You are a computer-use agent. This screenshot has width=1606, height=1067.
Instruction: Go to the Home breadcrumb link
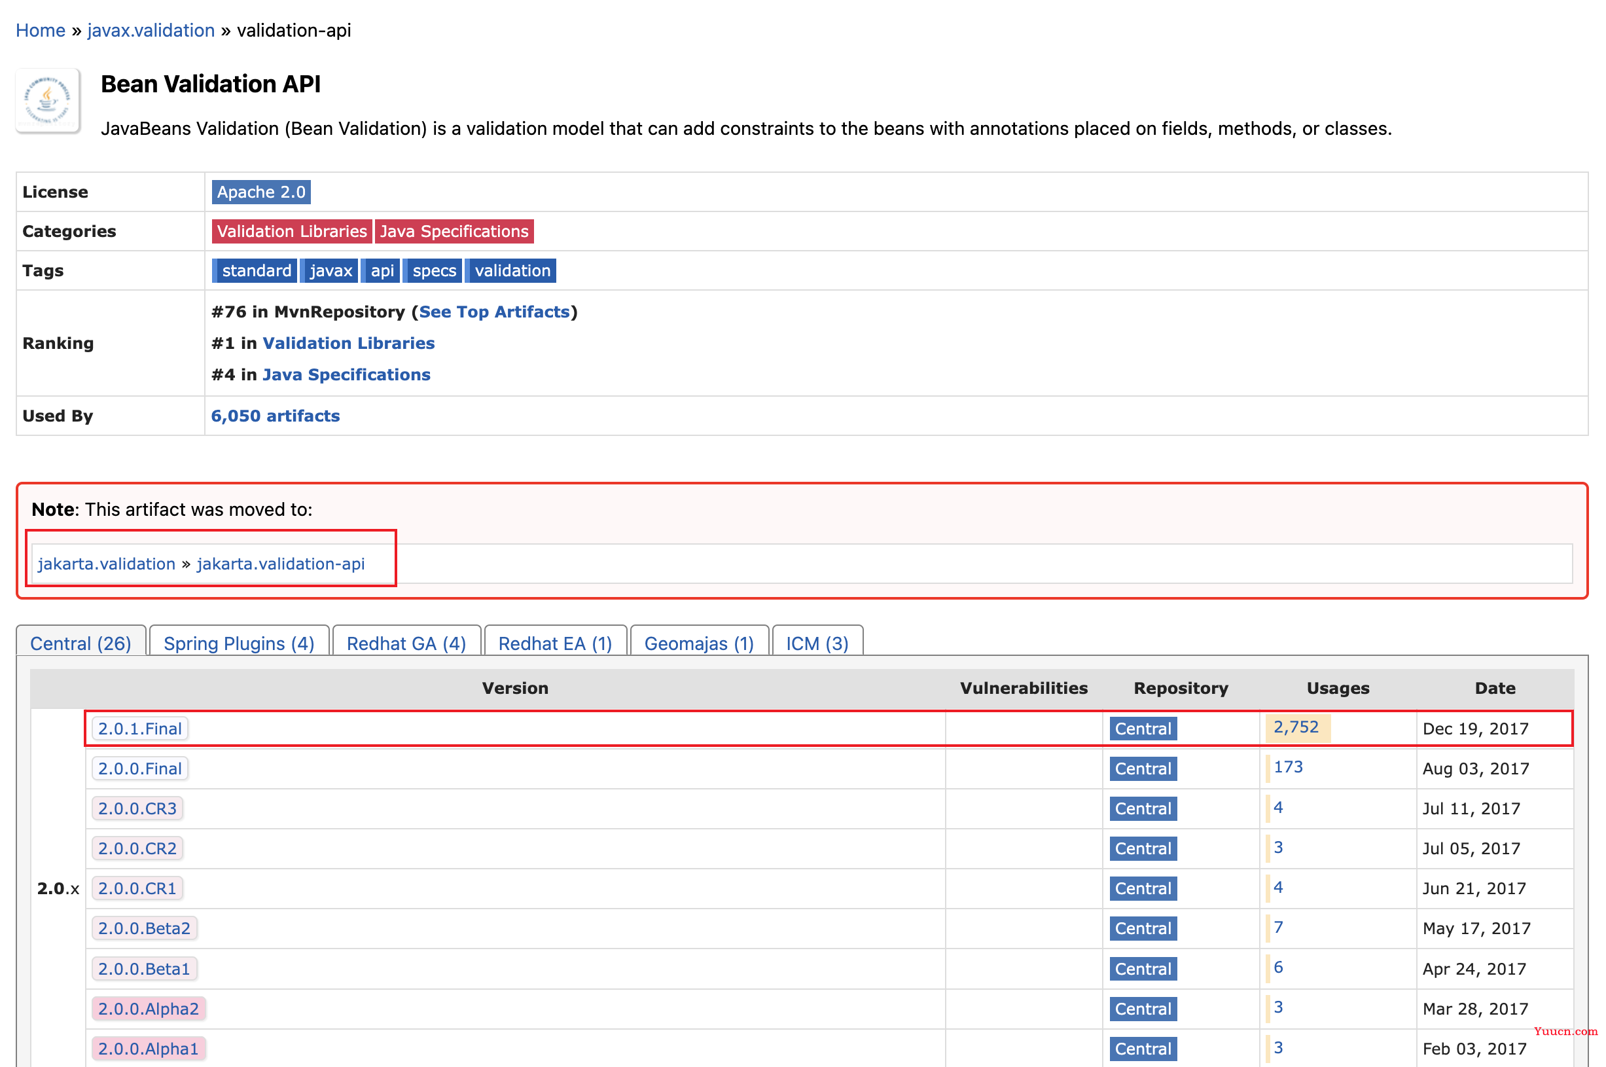[x=41, y=31]
